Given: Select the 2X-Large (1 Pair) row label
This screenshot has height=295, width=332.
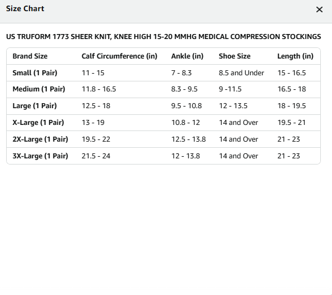Looking at the screenshot, I should (40, 139).
